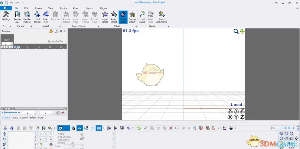Click the interpolation curve icon in Timeline header
Image resolution: width=300 pixels, height=149 pixels.
pyautogui.click(x=56, y=31)
